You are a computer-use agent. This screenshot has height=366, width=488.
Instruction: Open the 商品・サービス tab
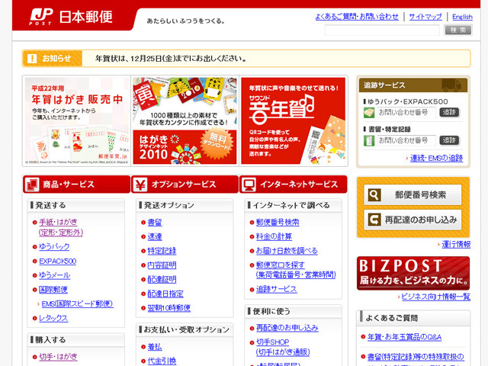tap(76, 185)
